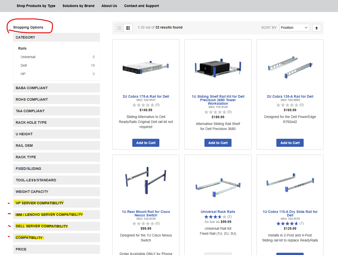This screenshot has height=255, width=338.
Task: View 2U Cobra 175-A product image
Action: 146,67
